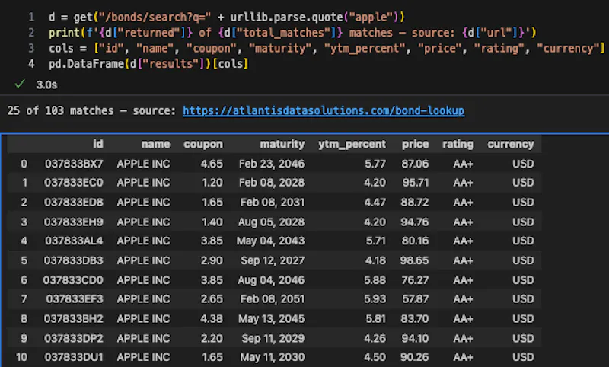Click maturity date Sep 11, 2029
This screenshot has height=367, width=609.
(273, 339)
